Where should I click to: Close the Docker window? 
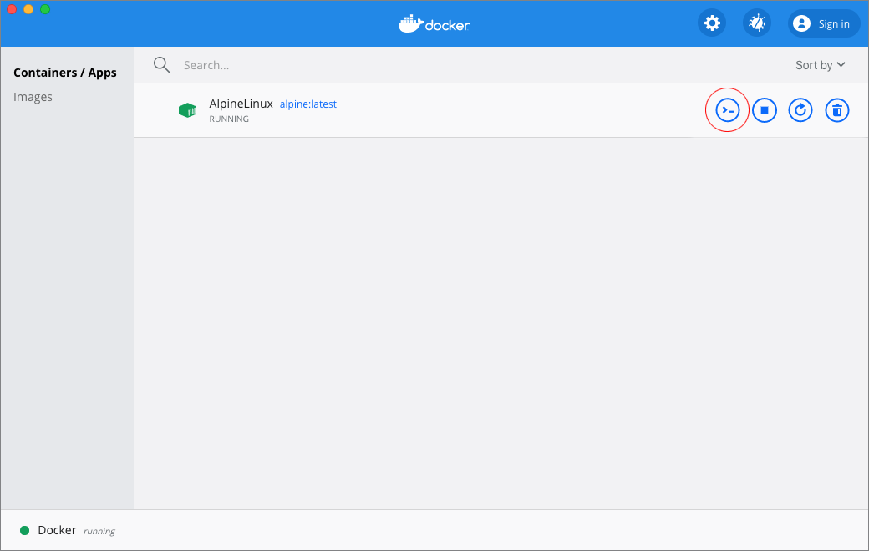point(12,9)
